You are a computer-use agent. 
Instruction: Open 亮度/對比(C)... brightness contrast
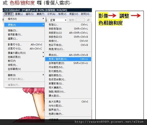[x=68, y=49]
